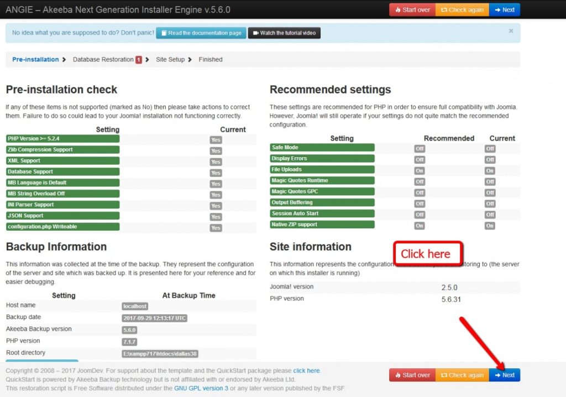Click the Finished breadcrumb step
The height and width of the screenshot is (397, 566).
[210, 59]
